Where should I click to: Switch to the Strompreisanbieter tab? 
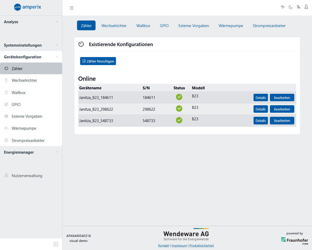[x=269, y=26]
